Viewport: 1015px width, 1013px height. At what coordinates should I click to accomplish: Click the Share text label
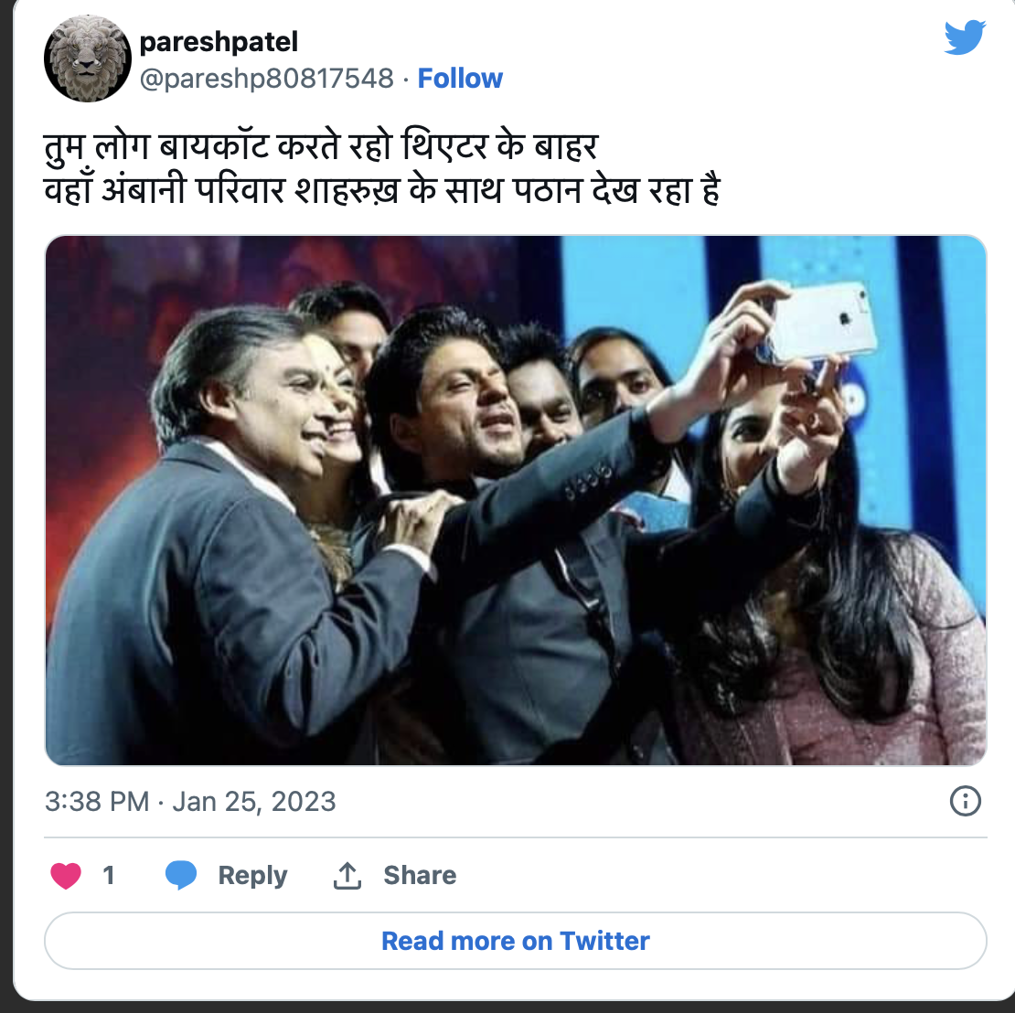420,876
